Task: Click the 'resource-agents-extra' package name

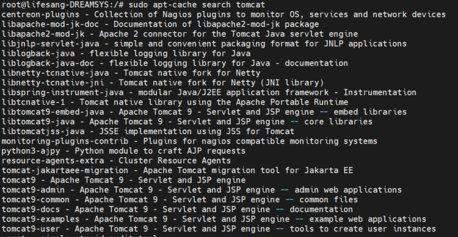Action: 53,161
